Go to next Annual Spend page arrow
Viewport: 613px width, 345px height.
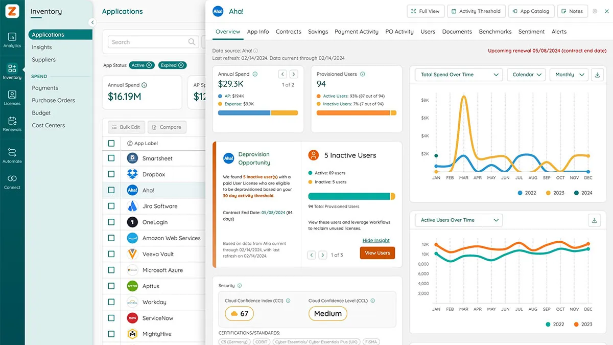tap(294, 74)
